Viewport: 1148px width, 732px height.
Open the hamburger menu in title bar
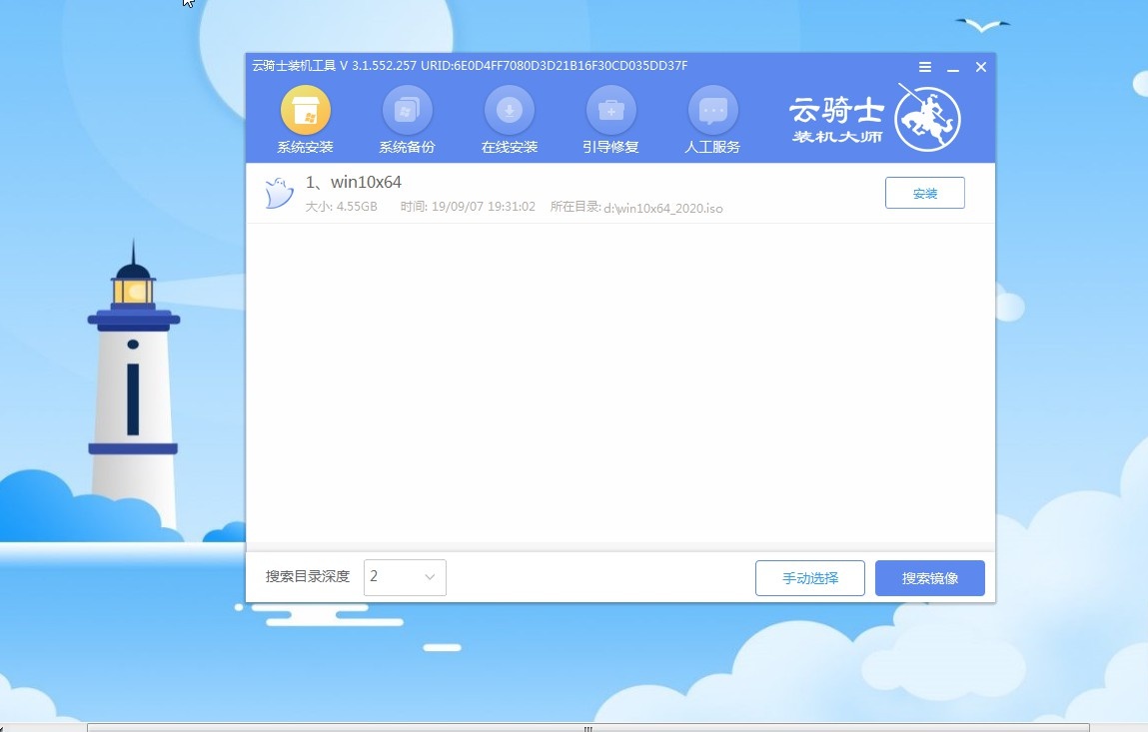click(x=925, y=67)
